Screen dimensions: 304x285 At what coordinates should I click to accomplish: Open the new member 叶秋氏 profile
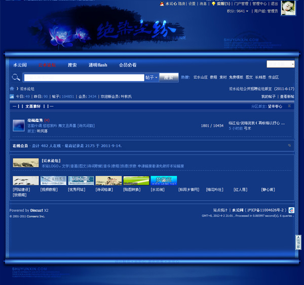[126, 97]
